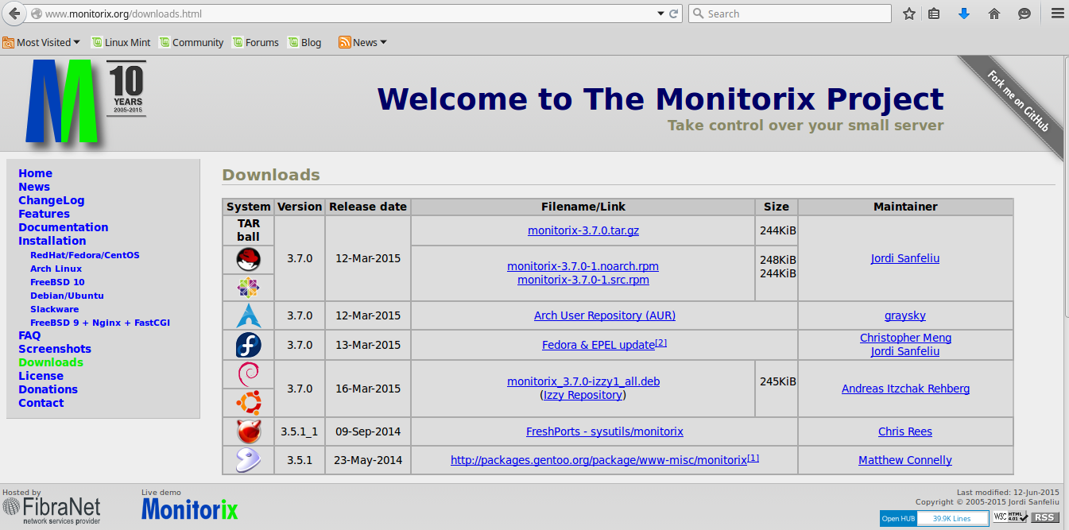This screenshot has height=530, width=1069.
Task: Open Installation in the sidebar
Action: (x=52, y=241)
